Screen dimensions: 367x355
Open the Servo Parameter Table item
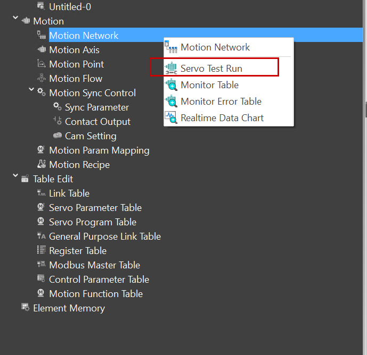[95, 208]
